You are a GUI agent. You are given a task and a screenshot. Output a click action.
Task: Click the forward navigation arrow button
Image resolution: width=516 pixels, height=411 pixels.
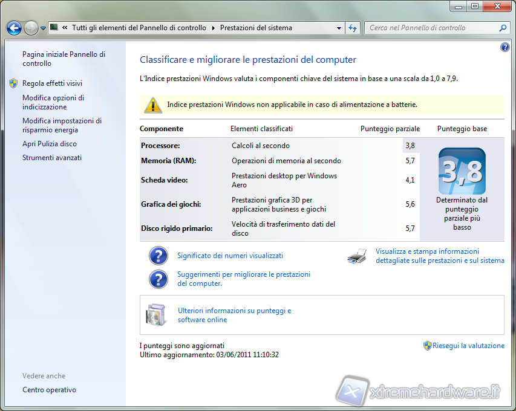(x=30, y=28)
